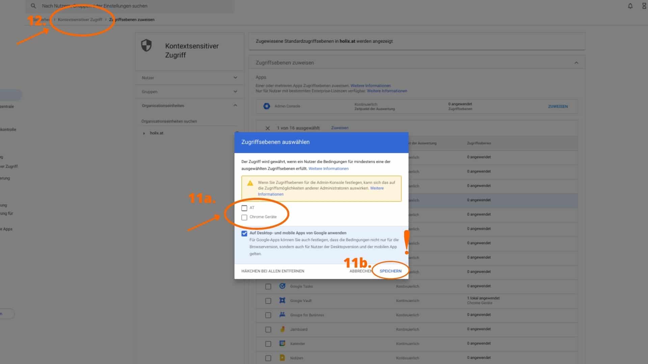The height and width of the screenshot is (364, 648).
Task: Click the Kalender app icon
Action: coord(282,343)
